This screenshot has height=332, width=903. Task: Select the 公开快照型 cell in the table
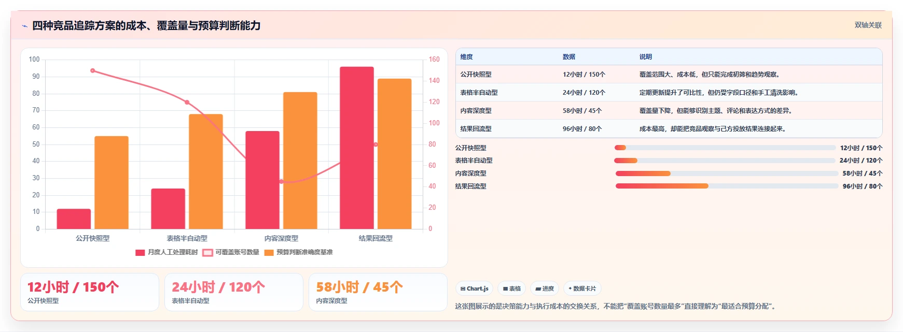(x=476, y=75)
